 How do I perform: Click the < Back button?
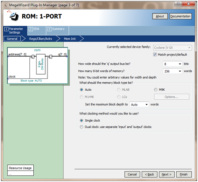[150, 174]
